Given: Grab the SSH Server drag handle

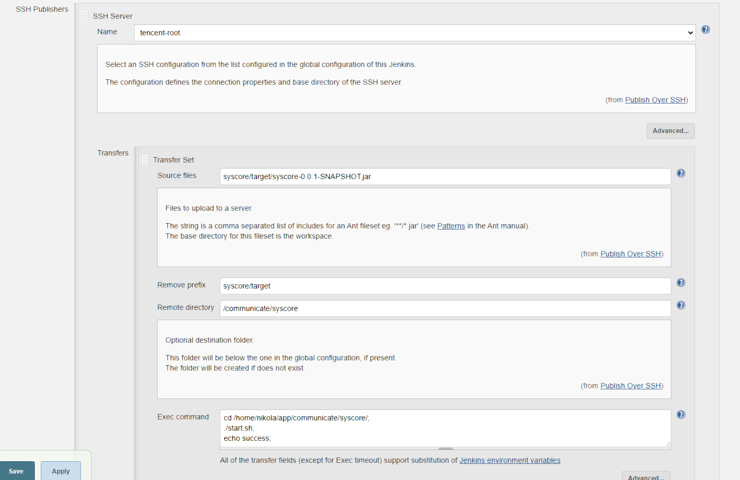Looking at the screenshot, I should point(85,16).
